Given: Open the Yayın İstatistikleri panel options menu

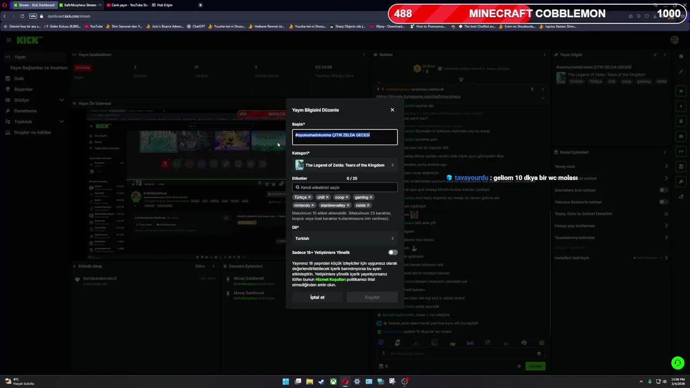Looking at the screenshot, I should click(364, 54).
